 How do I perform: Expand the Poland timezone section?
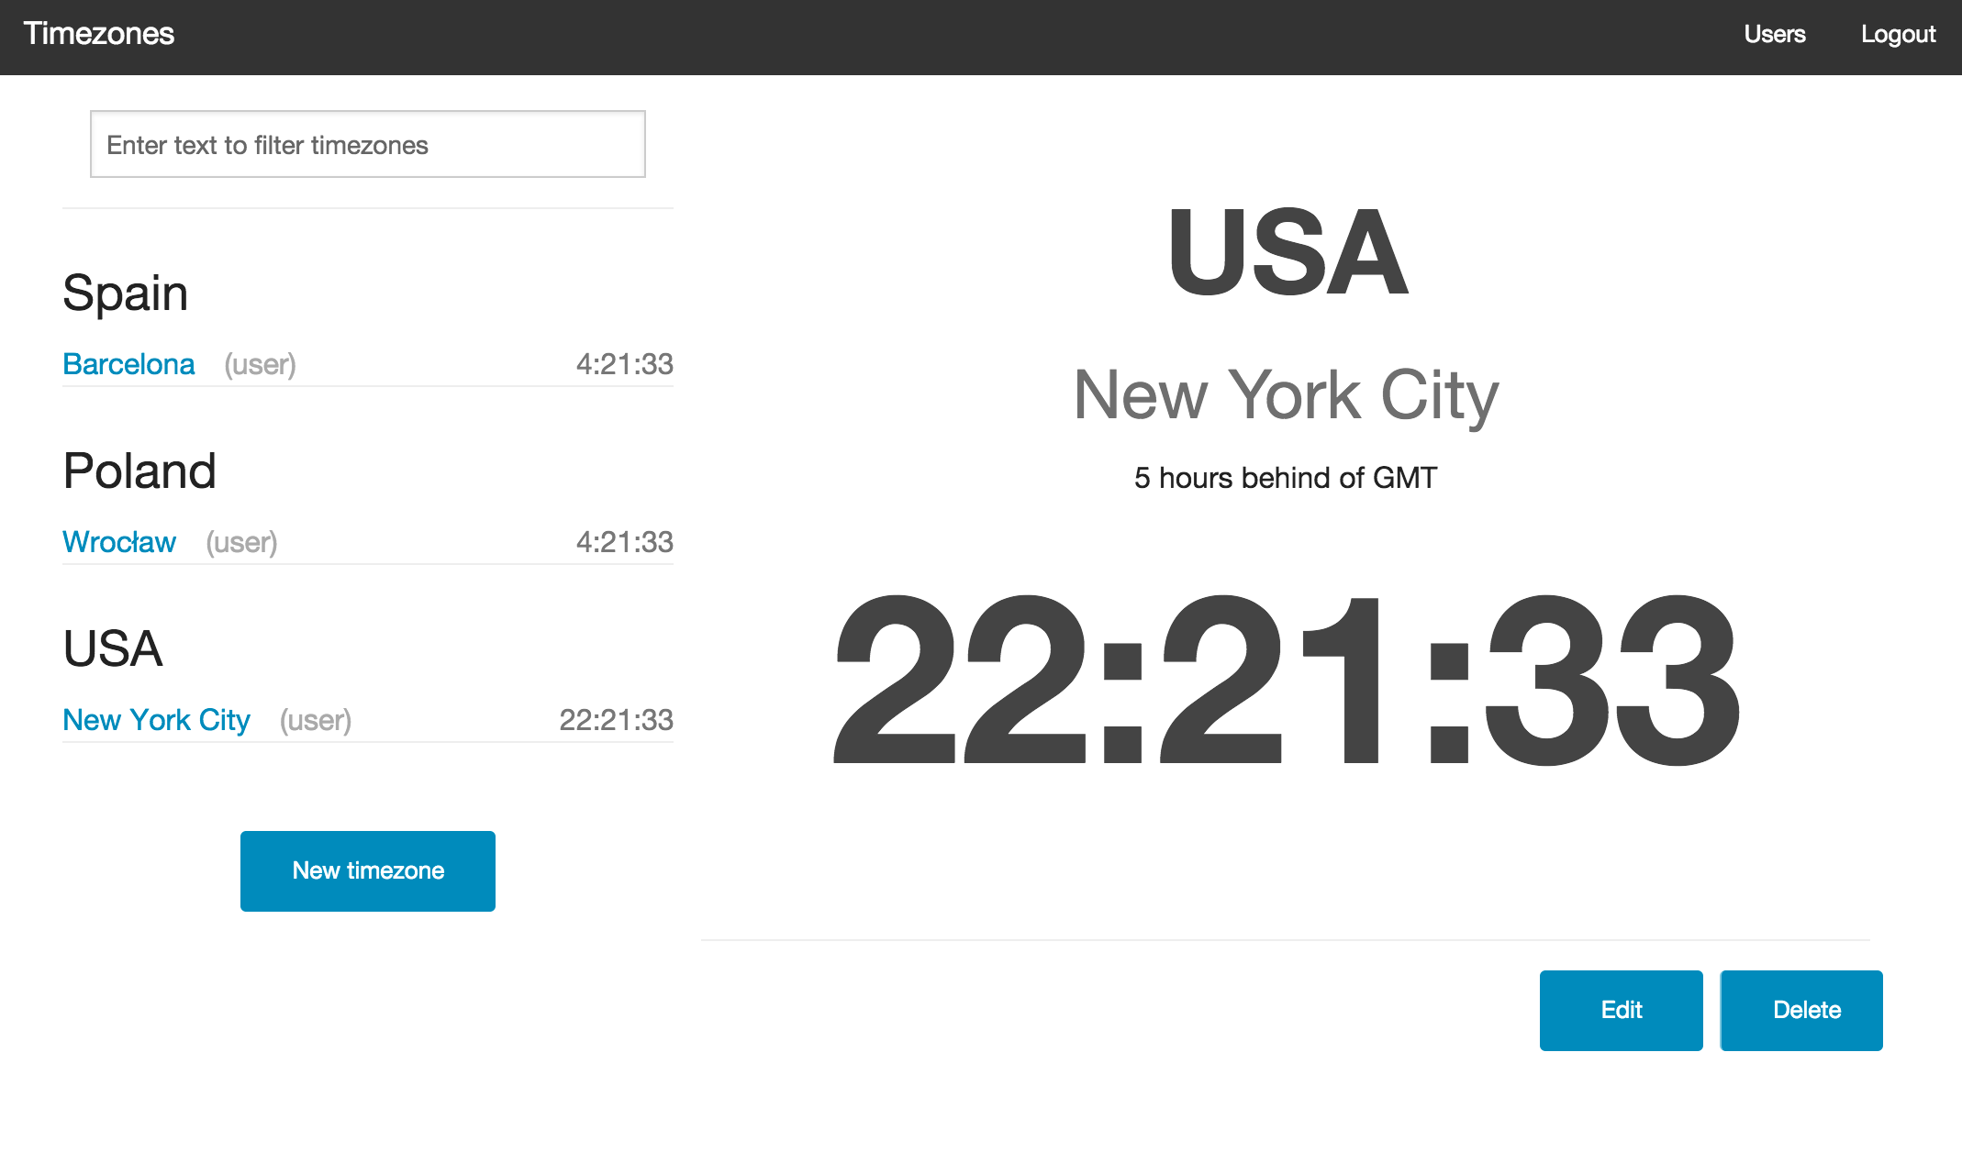pyautogui.click(x=139, y=471)
